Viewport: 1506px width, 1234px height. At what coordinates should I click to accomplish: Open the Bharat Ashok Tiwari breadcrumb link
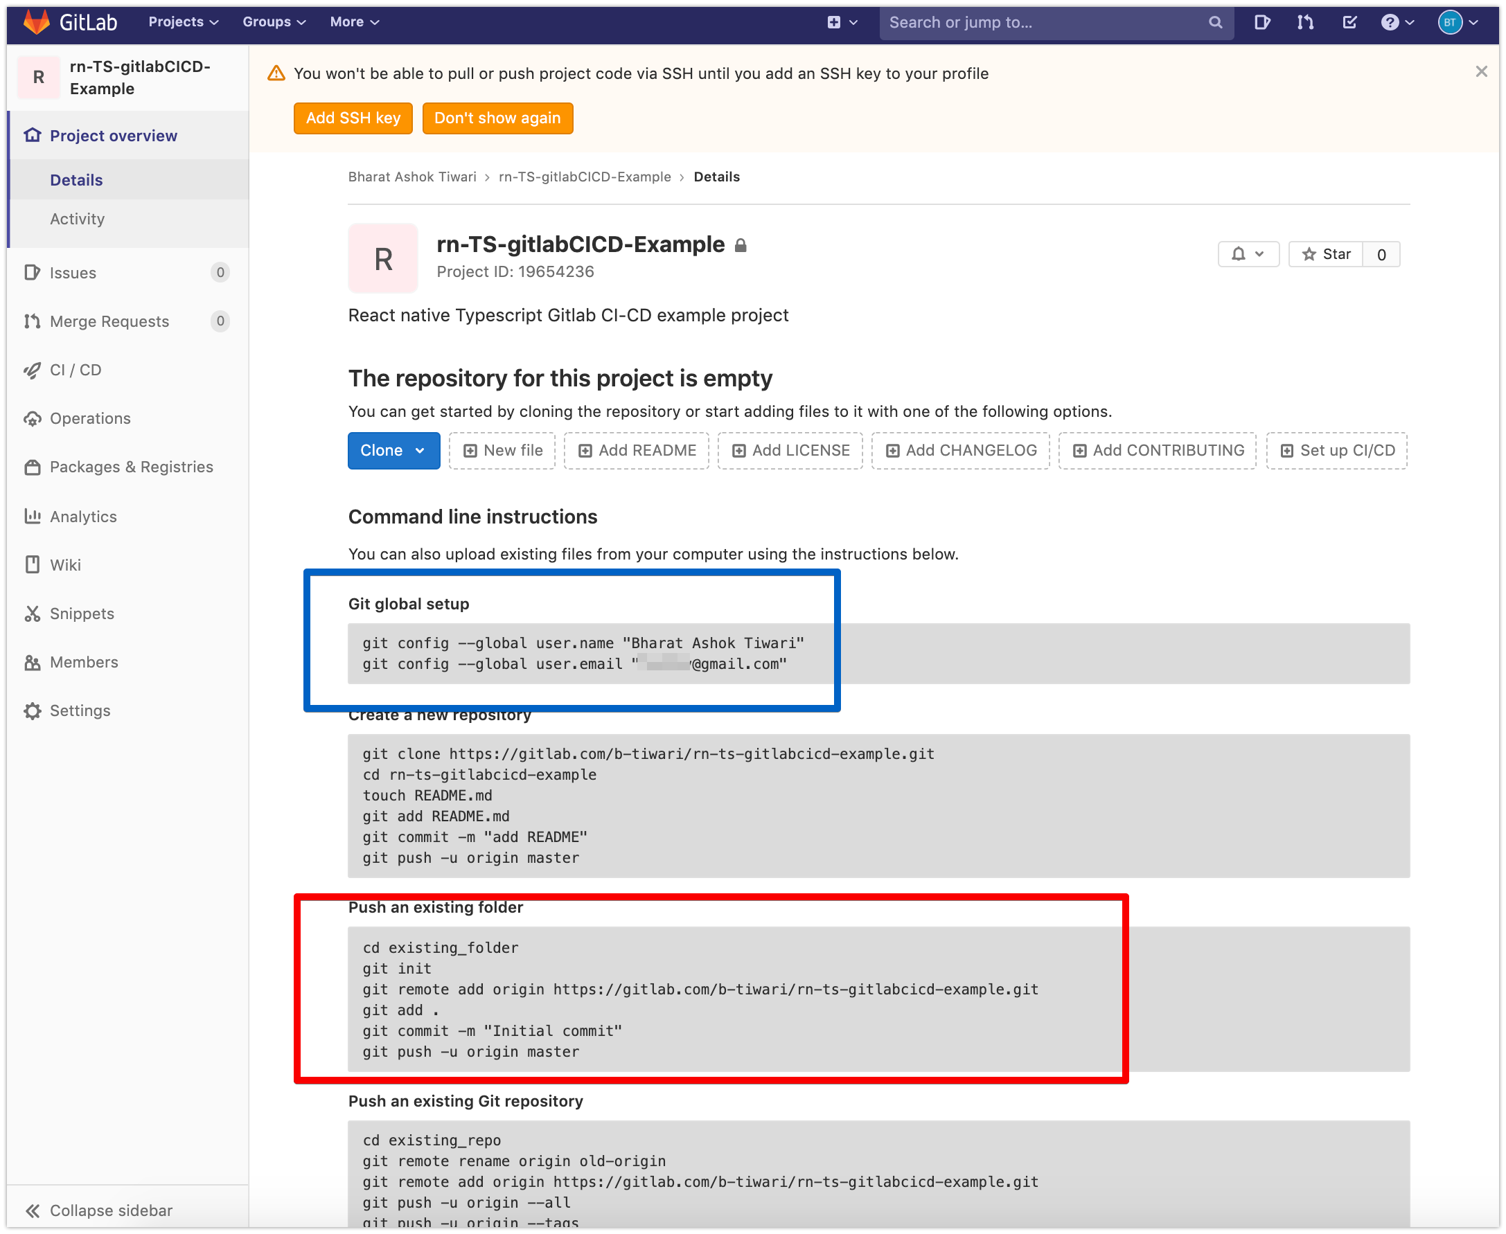[411, 177]
